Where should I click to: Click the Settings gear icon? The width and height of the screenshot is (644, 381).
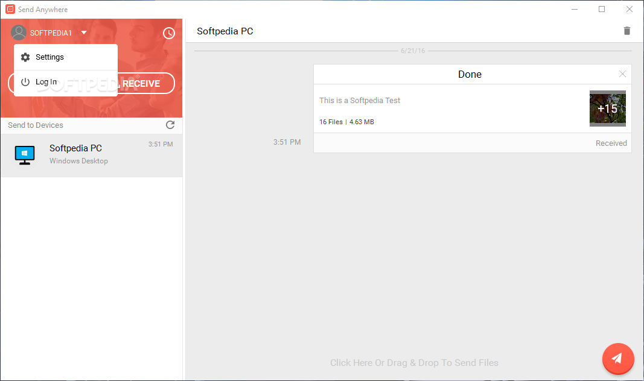tap(25, 57)
